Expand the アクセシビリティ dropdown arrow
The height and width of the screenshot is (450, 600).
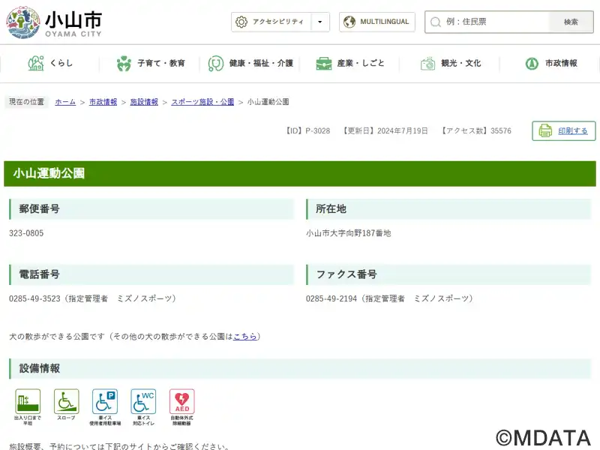coord(320,22)
